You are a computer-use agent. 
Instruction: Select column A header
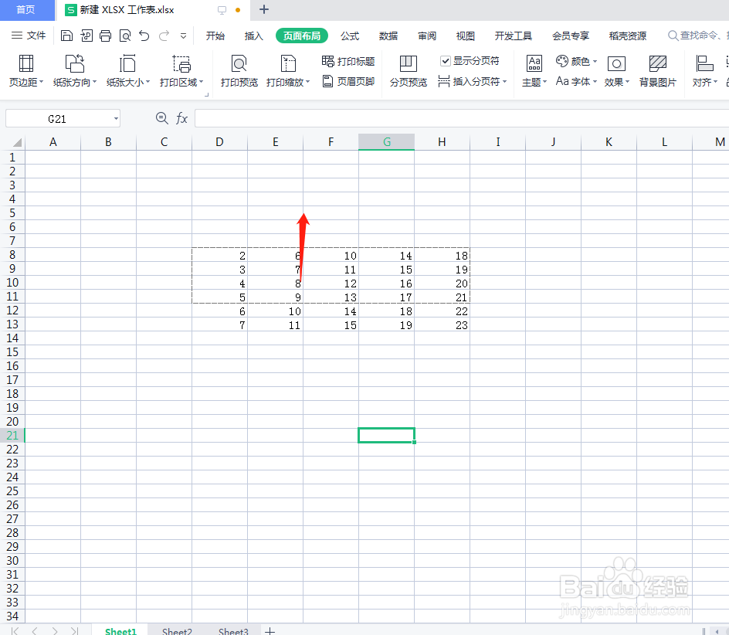[x=53, y=142]
